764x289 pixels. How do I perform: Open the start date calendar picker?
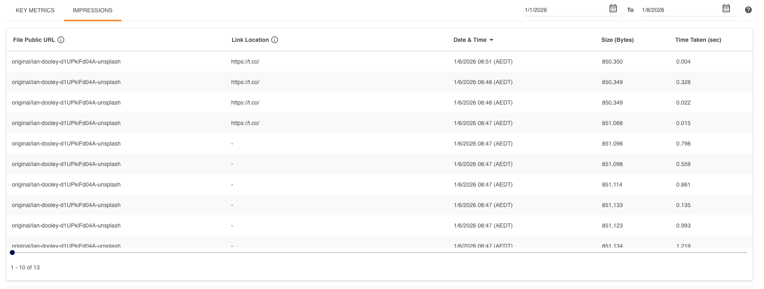point(613,9)
